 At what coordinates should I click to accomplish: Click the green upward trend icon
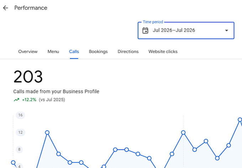point(16,100)
